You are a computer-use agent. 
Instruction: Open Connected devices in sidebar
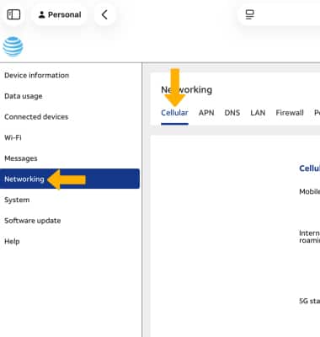36,117
